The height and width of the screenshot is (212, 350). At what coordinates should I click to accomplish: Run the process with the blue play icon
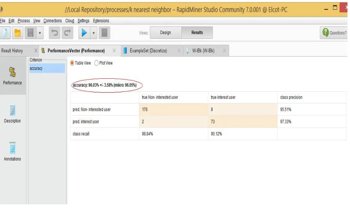coord(85,33)
